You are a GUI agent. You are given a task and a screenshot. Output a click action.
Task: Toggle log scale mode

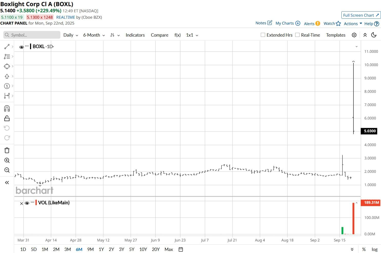point(374,249)
